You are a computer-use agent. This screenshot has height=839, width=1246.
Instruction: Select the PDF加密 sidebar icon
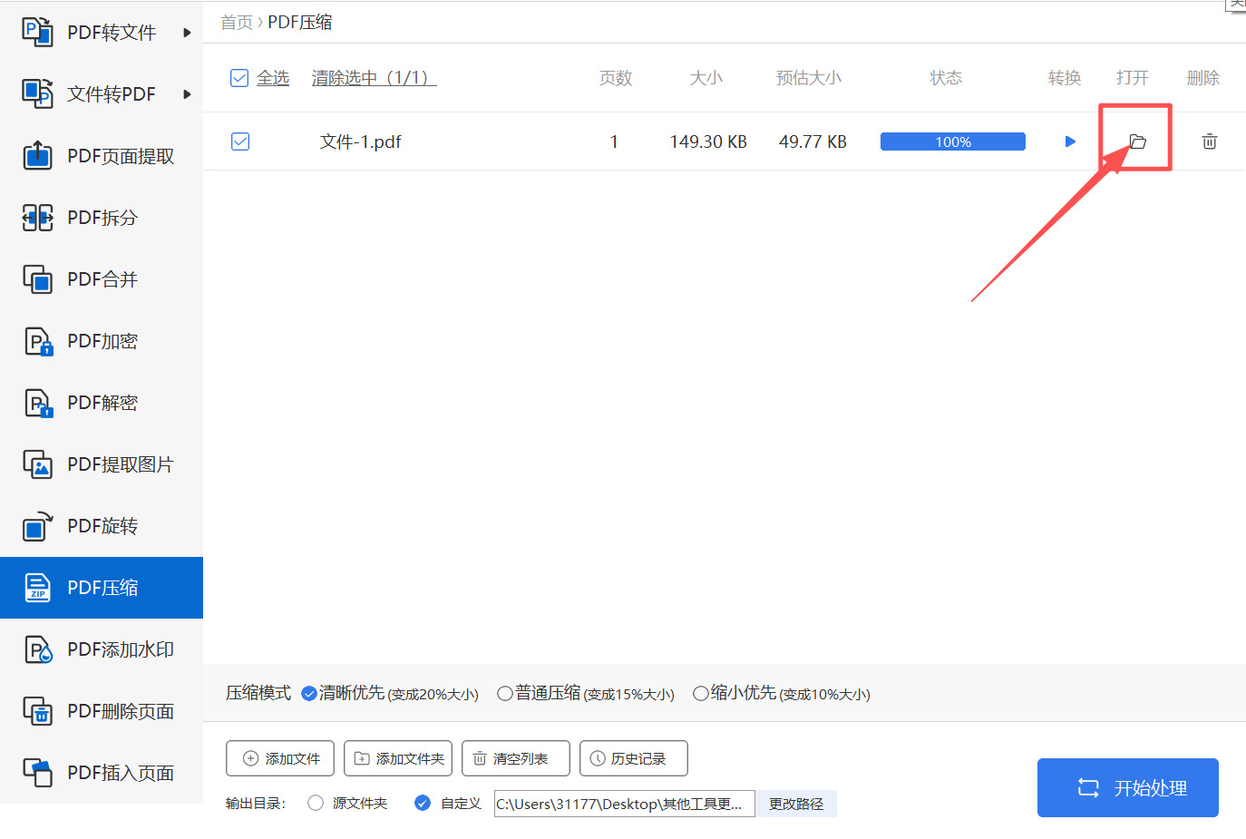tap(37, 340)
